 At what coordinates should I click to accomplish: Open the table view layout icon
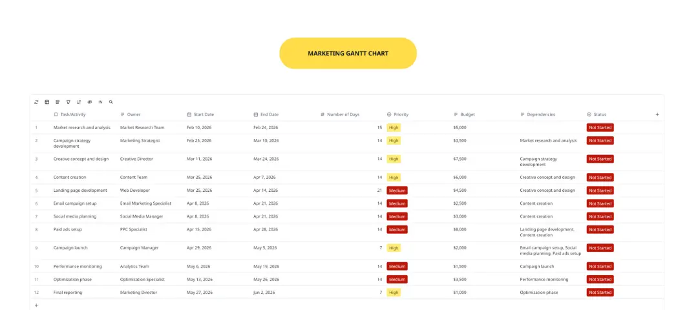click(x=47, y=102)
